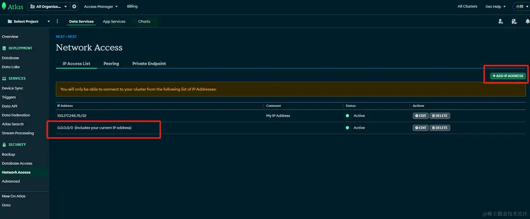This screenshot has height=219, width=530.
Task: Open the All Organizations dropdown
Action: (49, 6)
